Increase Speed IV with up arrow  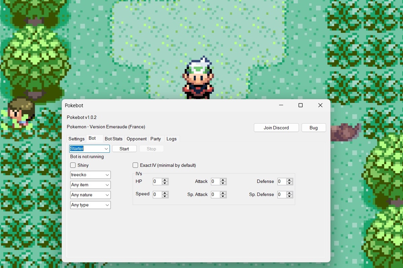(165, 193)
